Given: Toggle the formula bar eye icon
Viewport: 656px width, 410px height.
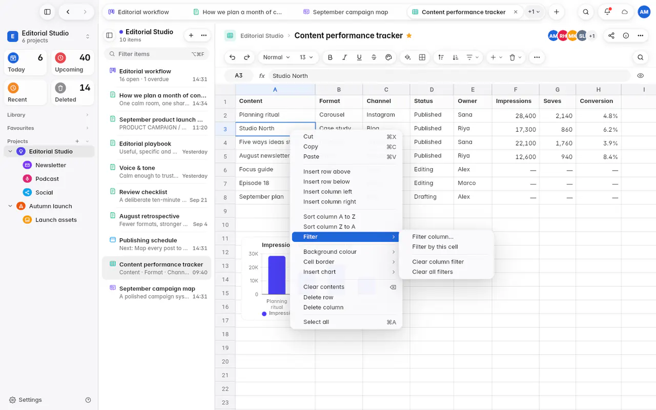Looking at the screenshot, I should 641,75.
